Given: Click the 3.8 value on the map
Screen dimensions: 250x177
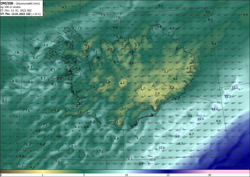Looking at the screenshot, I should [x=79, y=112].
